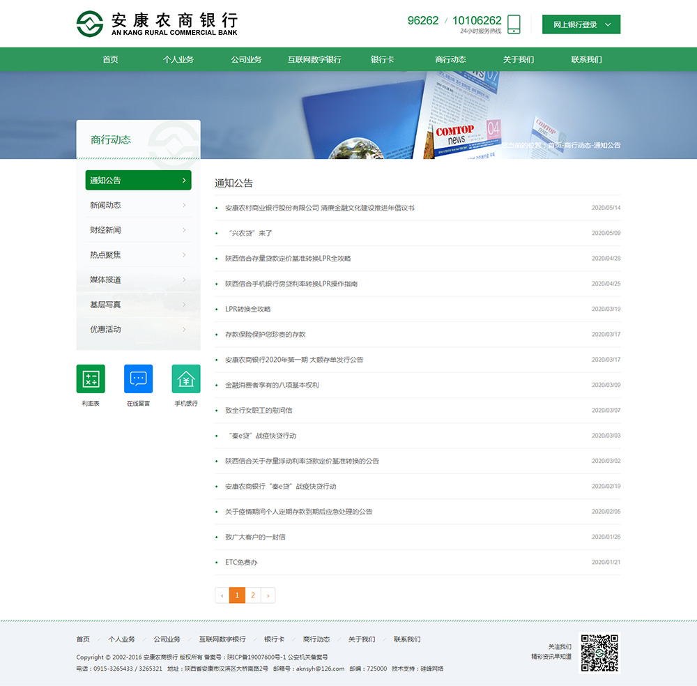Click the QR code in the footer
This screenshot has height=686, width=697.
[599, 653]
